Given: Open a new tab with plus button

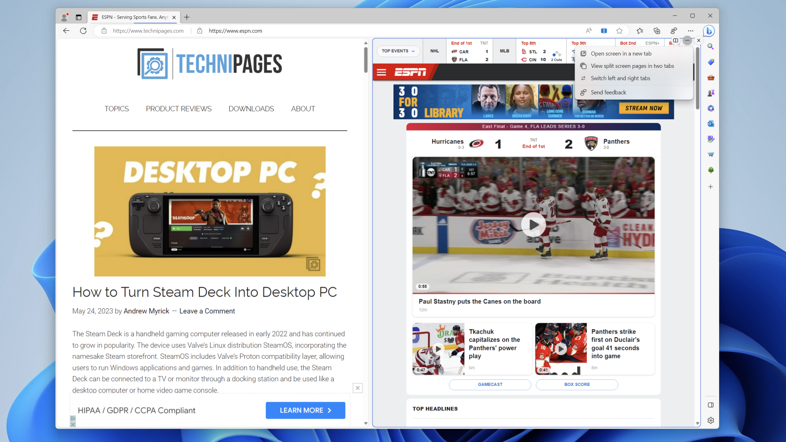Looking at the screenshot, I should (x=187, y=17).
